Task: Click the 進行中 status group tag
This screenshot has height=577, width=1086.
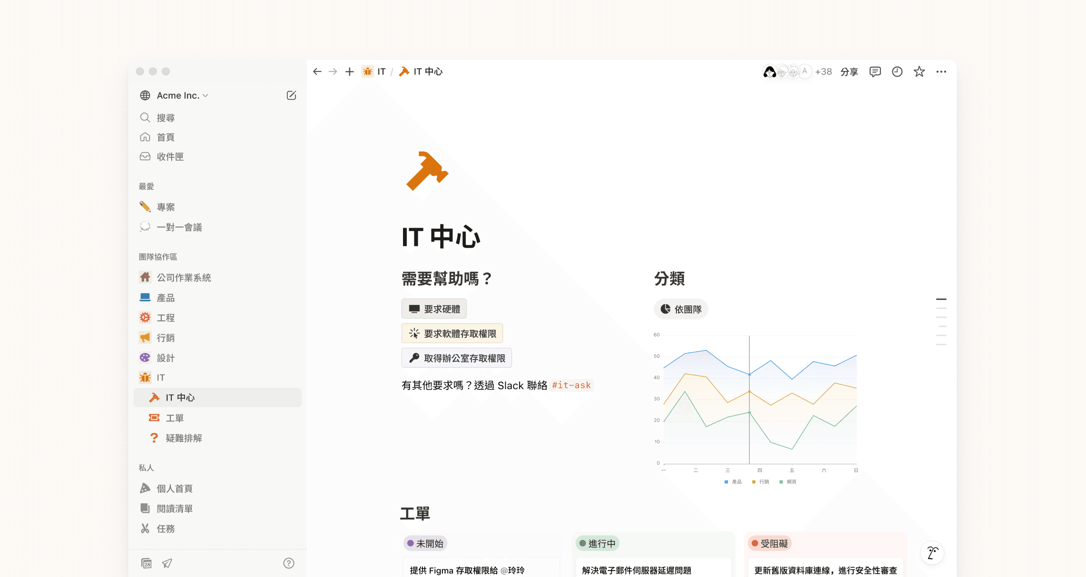Action: pos(597,543)
